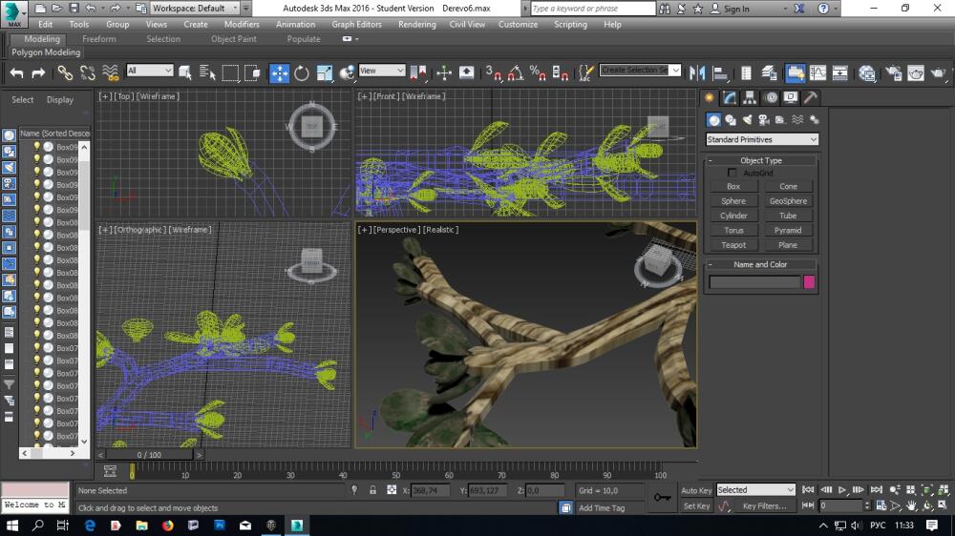Click the object name input field
Viewport: 955px width, 536px height.
click(x=754, y=281)
